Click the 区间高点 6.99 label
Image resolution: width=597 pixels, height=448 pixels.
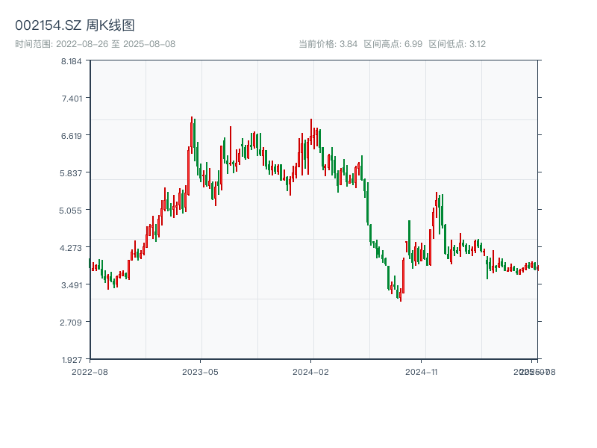point(393,44)
